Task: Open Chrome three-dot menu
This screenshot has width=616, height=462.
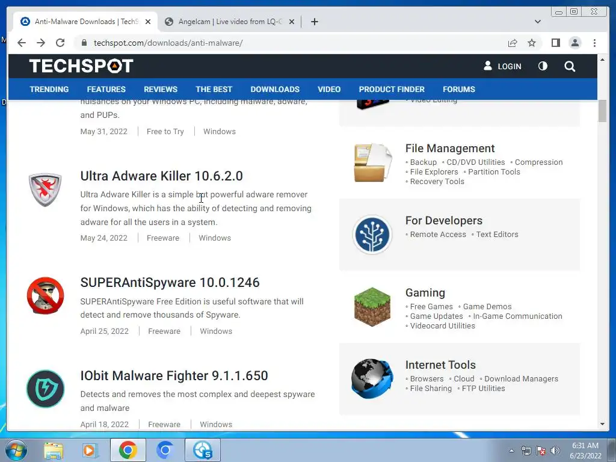Action: pyautogui.click(x=594, y=43)
